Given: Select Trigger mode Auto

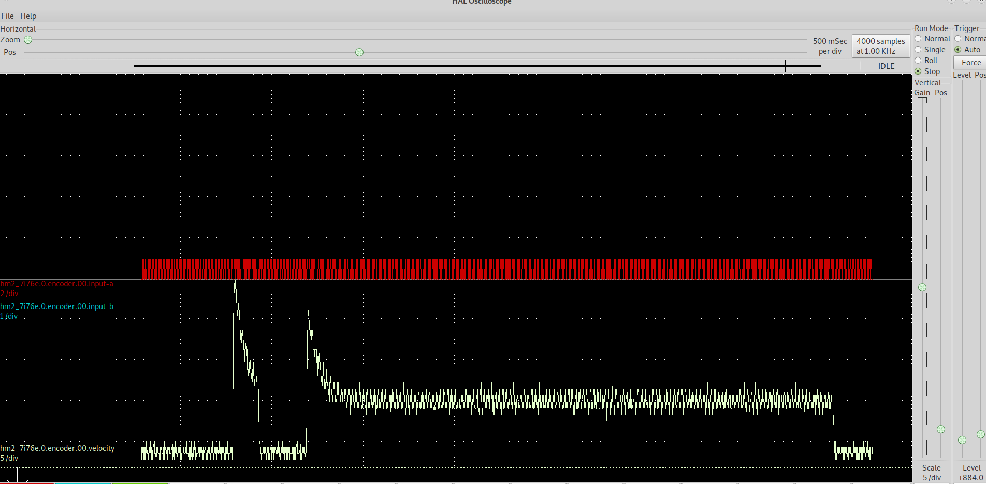Looking at the screenshot, I should click(967, 50).
